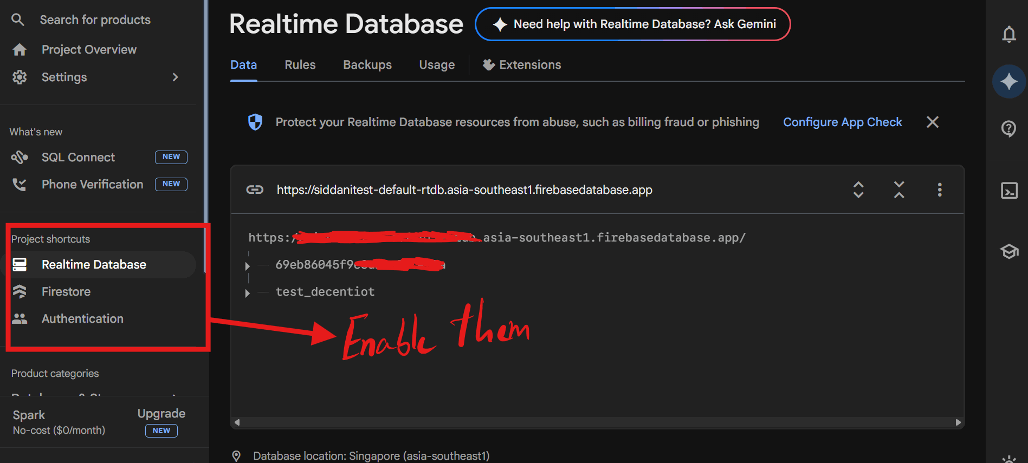This screenshot has height=463, width=1028.
Task: Click the Product categories heading
Action: pos(55,374)
